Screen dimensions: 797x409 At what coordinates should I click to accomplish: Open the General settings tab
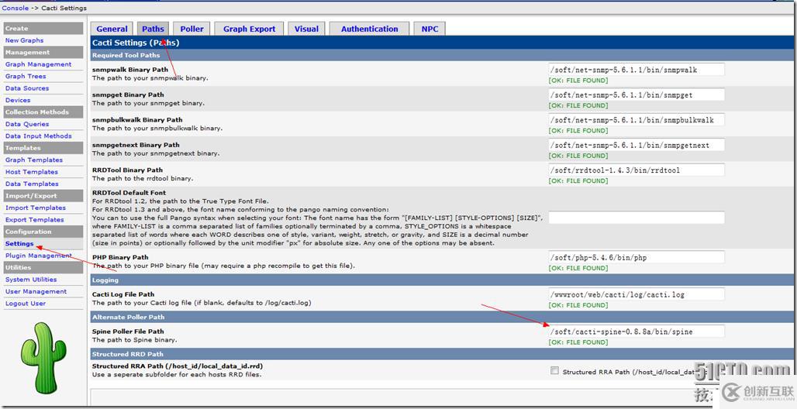click(112, 29)
